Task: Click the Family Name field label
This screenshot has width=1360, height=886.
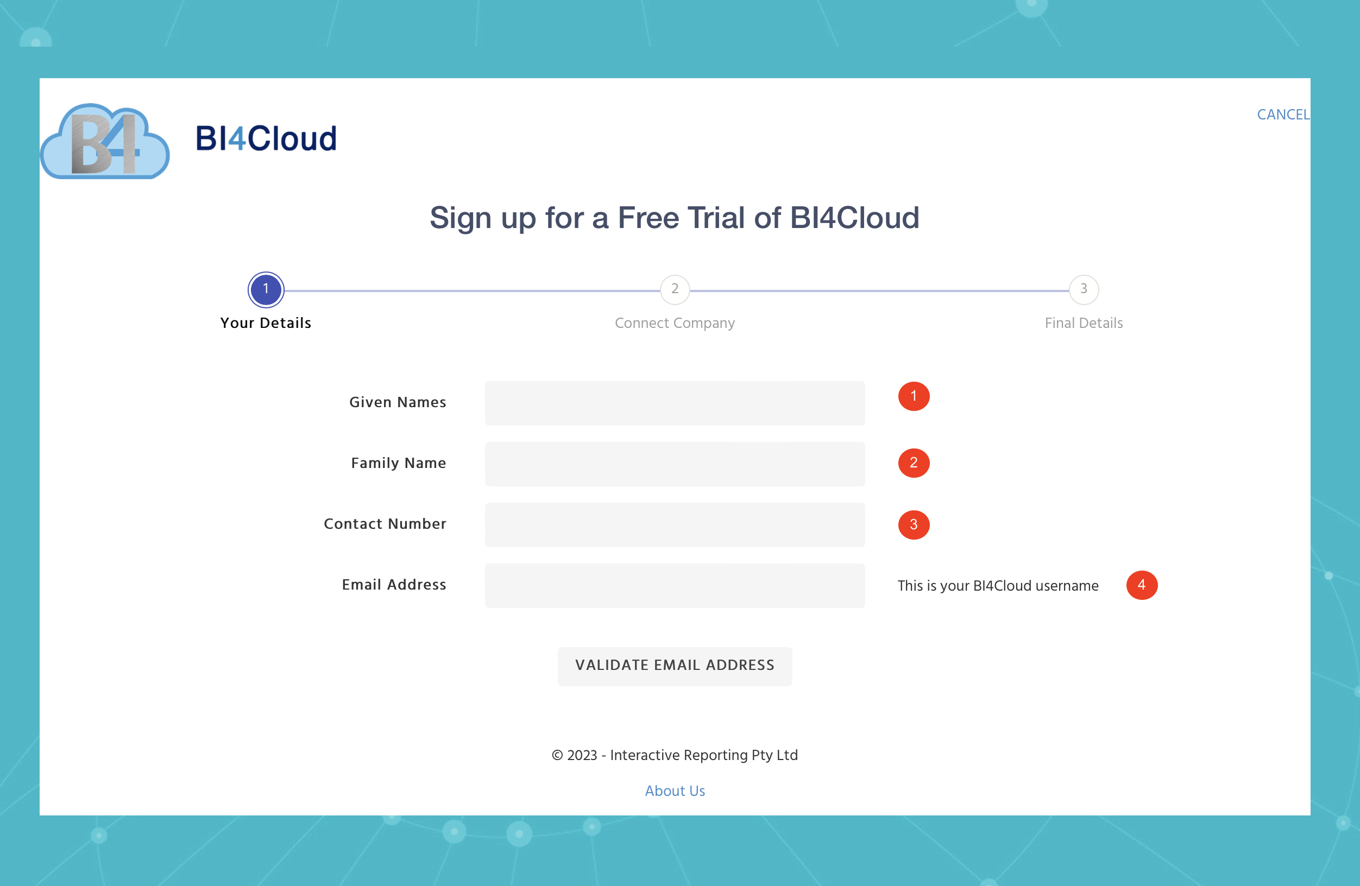Action: pyautogui.click(x=398, y=463)
